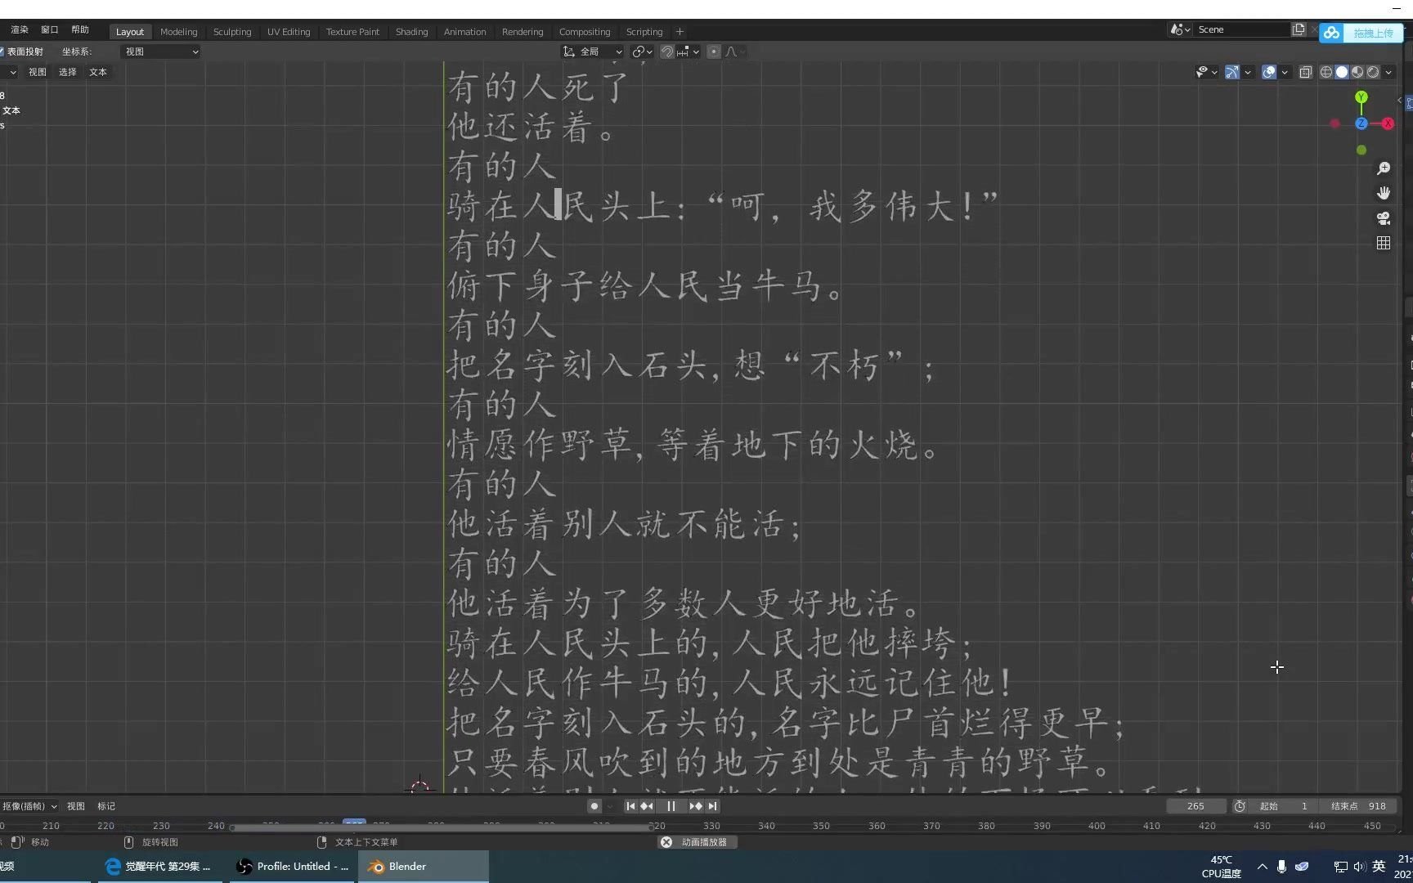1413x883 pixels.
Task: Open proportional falloff curve dropdown
Action: coord(733,52)
